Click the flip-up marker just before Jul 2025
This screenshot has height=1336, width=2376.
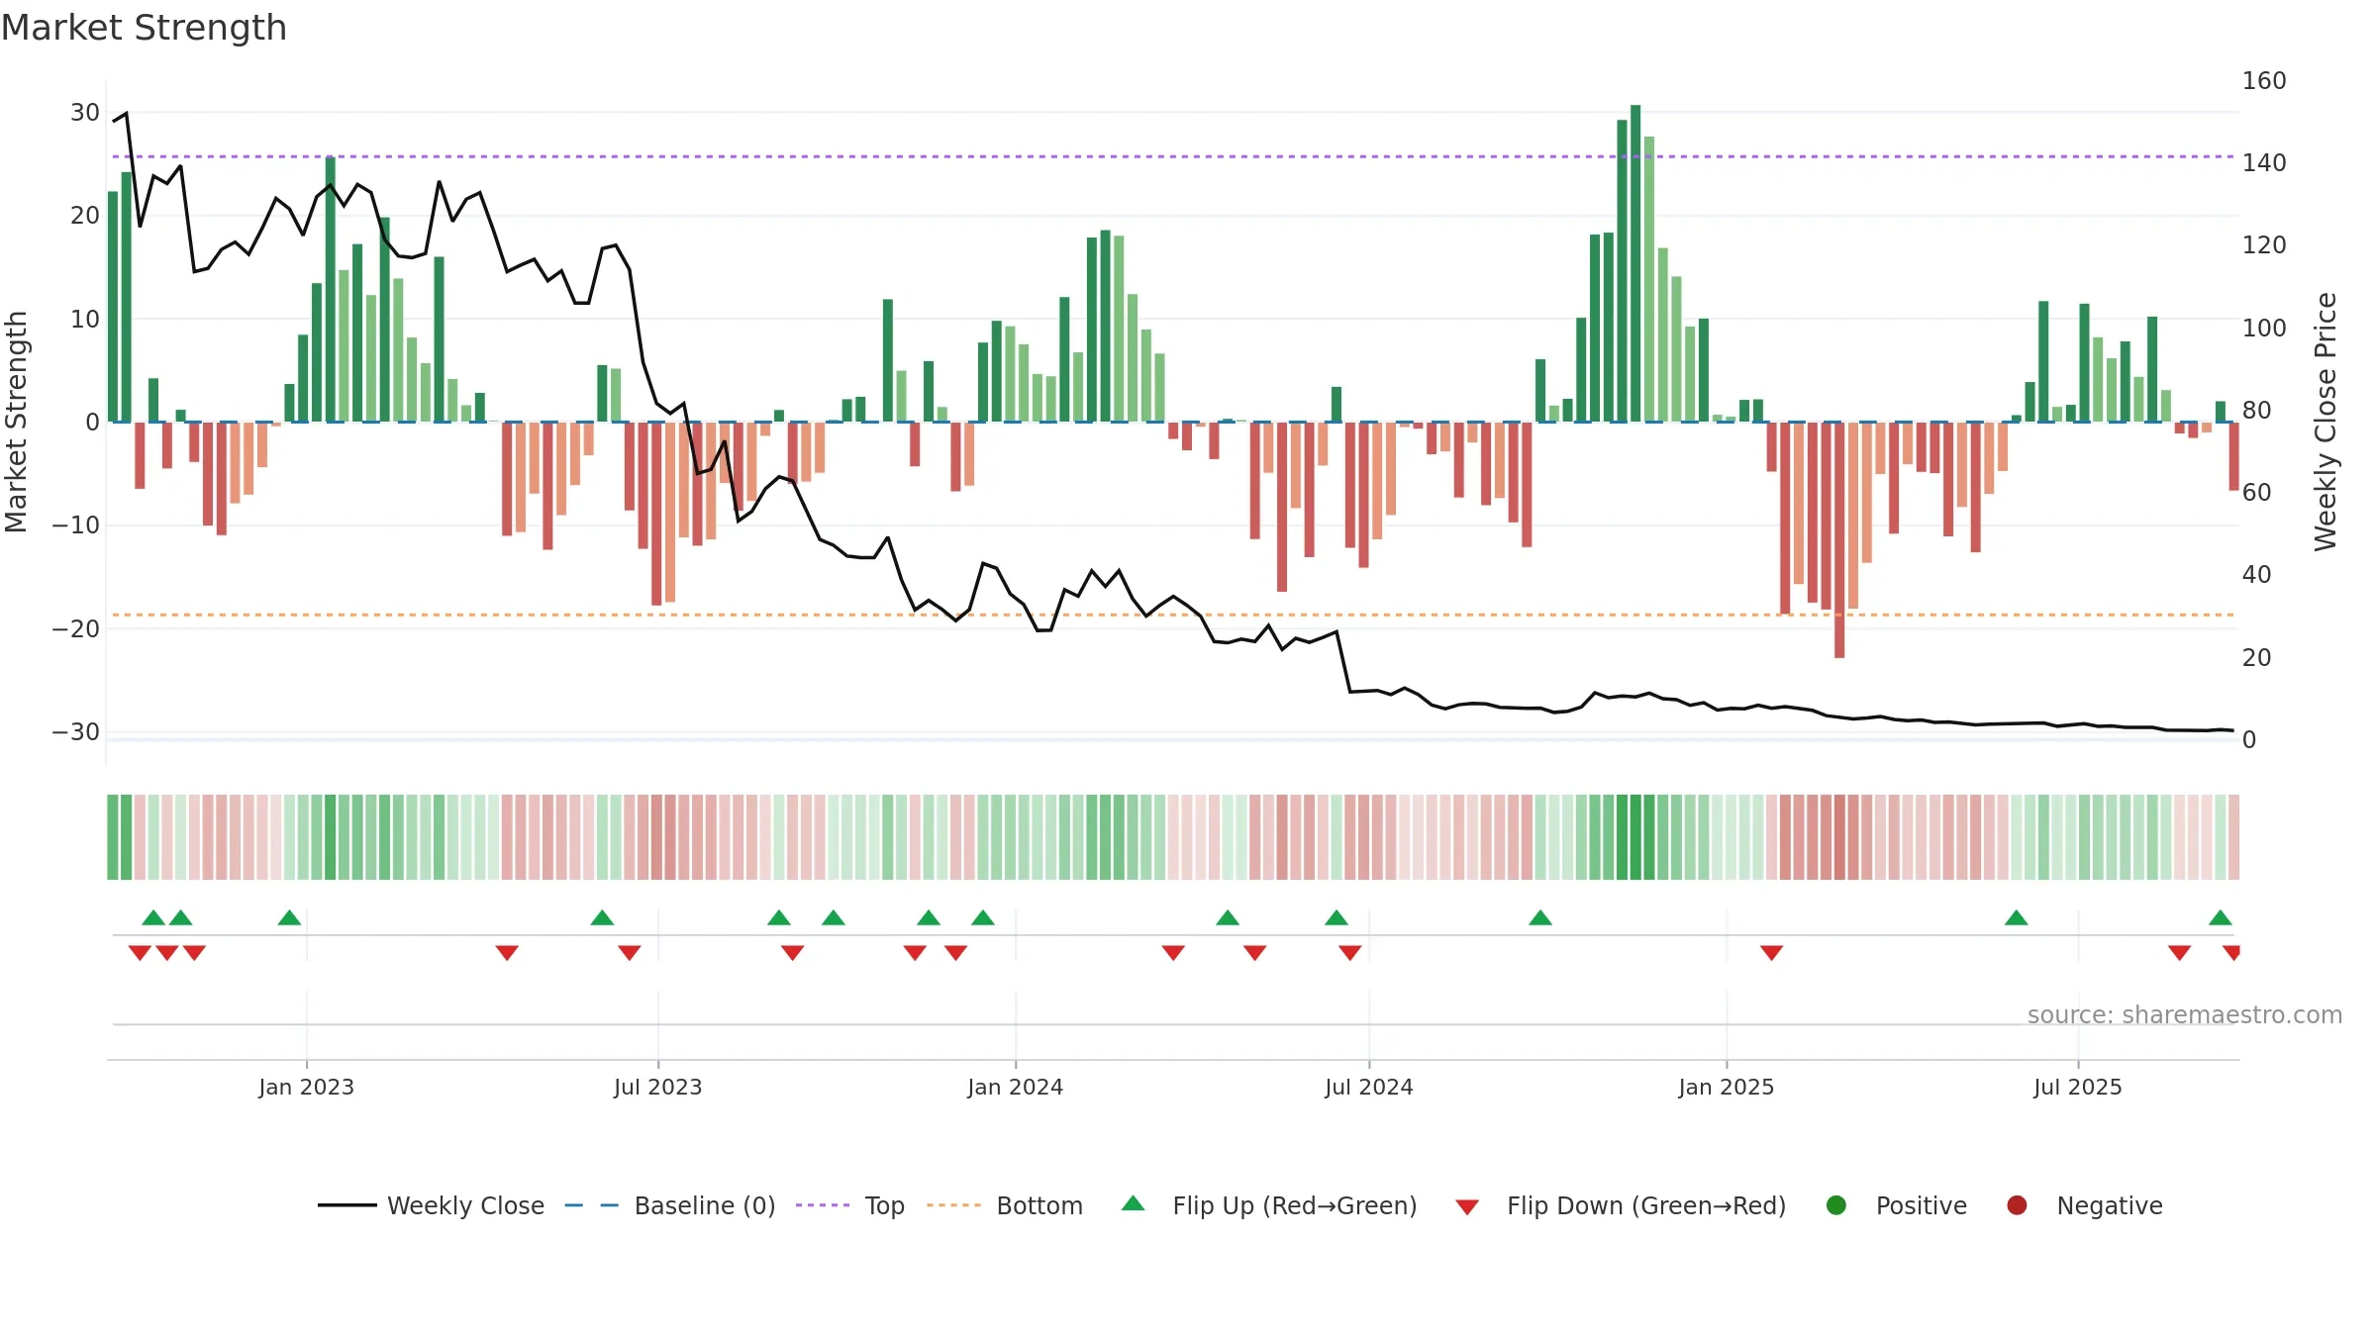2017,917
